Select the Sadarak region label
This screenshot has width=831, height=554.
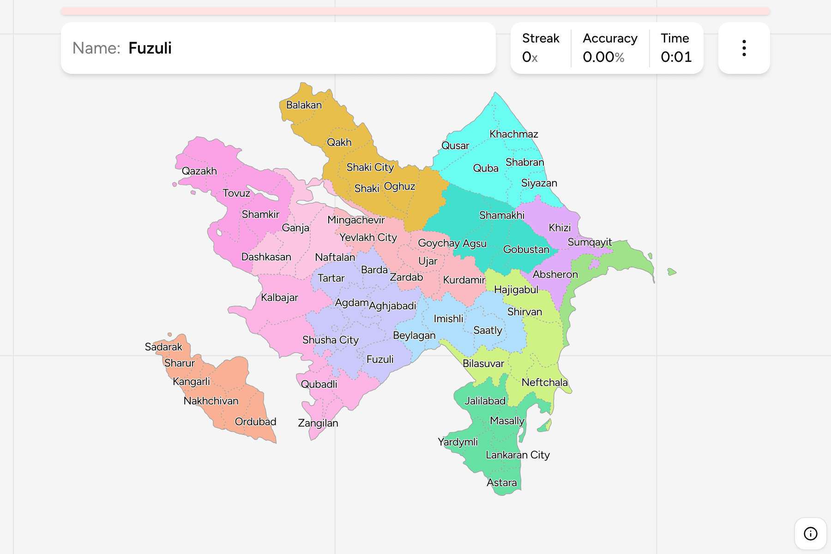pos(163,347)
